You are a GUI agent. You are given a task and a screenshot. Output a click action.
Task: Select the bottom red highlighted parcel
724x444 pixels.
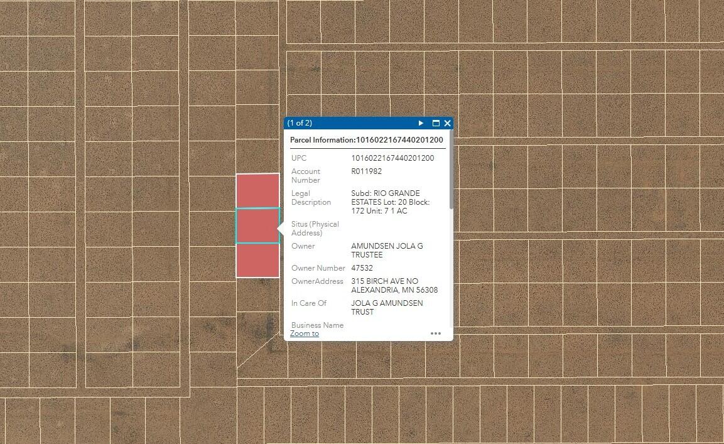tap(257, 260)
